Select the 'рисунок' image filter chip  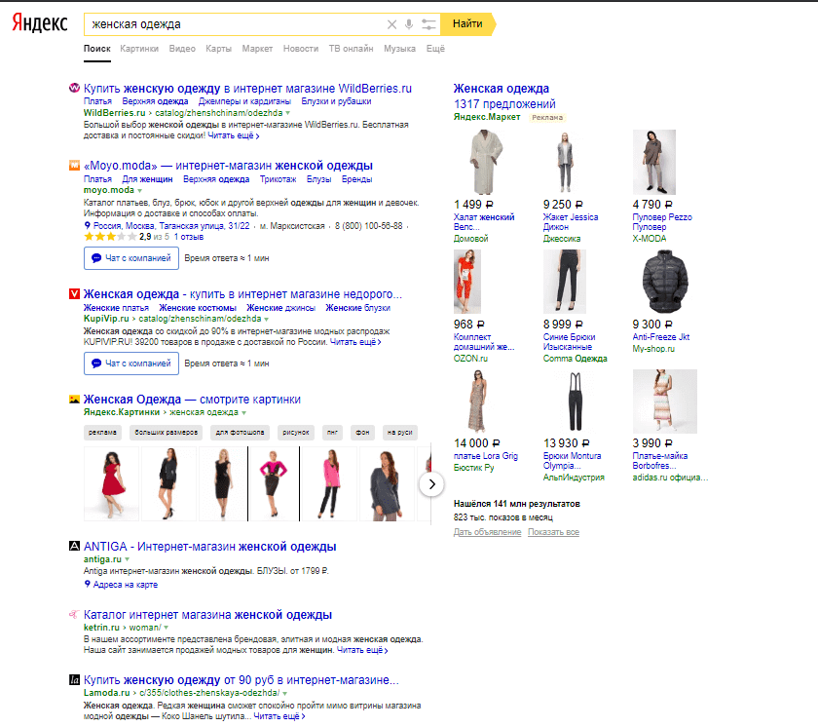point(296,432)
